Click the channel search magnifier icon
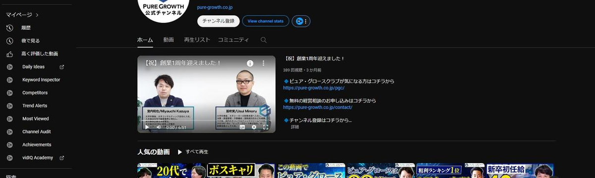This screenshot has width=595, height=178. pos(263,40)
